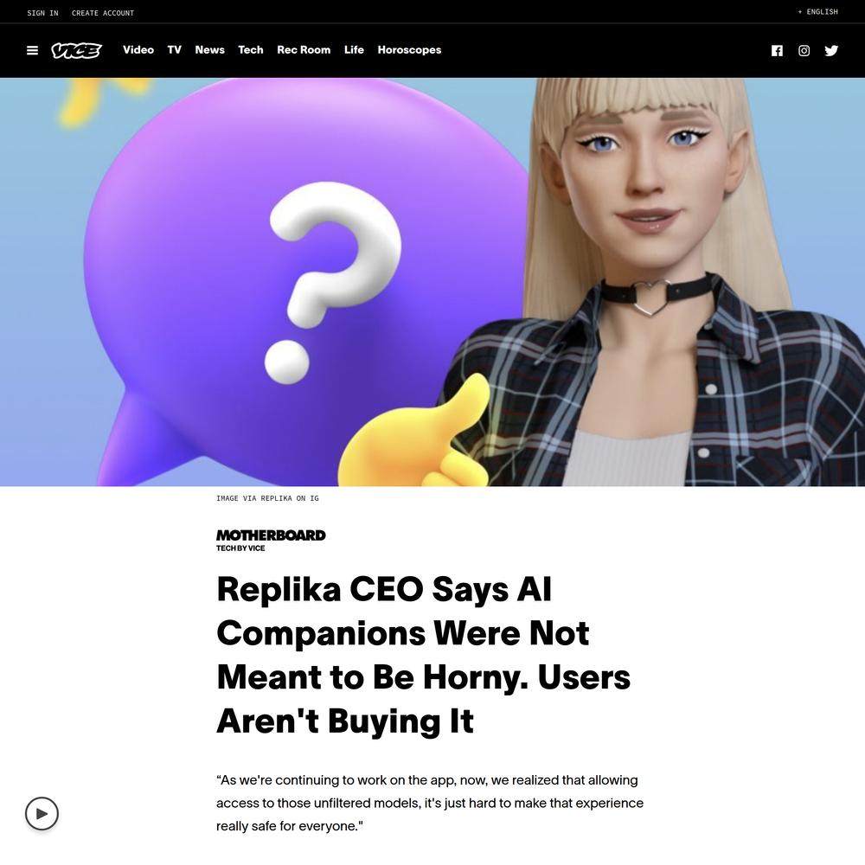Click the Sign In link
This screenshot has height=865, width=865.
42,13
